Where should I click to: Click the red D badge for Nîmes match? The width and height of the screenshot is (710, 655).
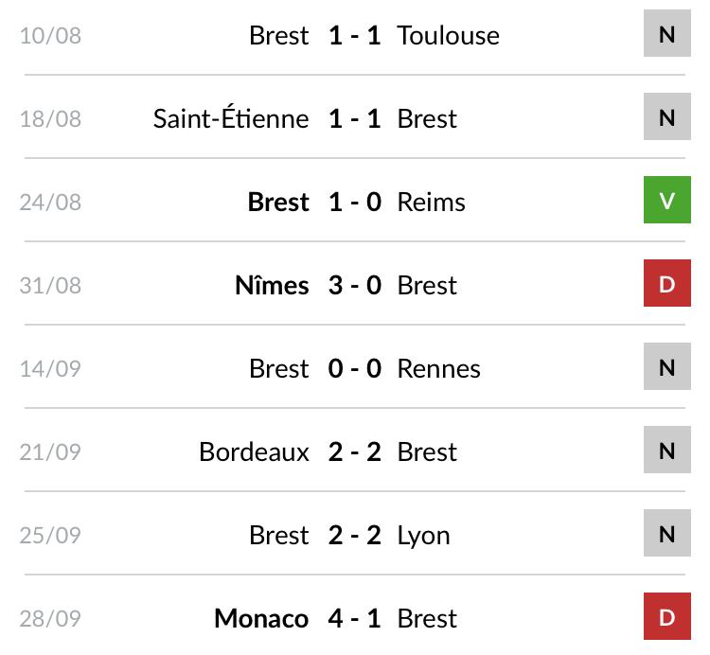click(x=667, y=283)
